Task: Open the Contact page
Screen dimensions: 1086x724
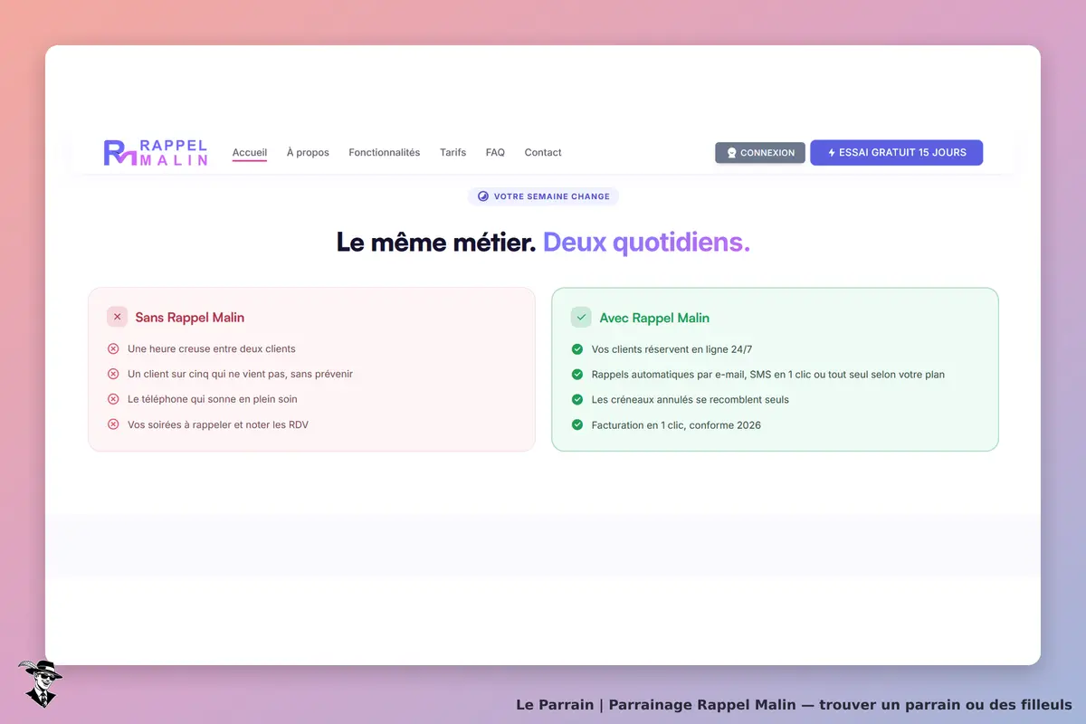Action: 543,152
